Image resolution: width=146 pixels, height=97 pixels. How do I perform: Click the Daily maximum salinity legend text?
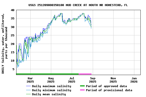coord(52,86)
